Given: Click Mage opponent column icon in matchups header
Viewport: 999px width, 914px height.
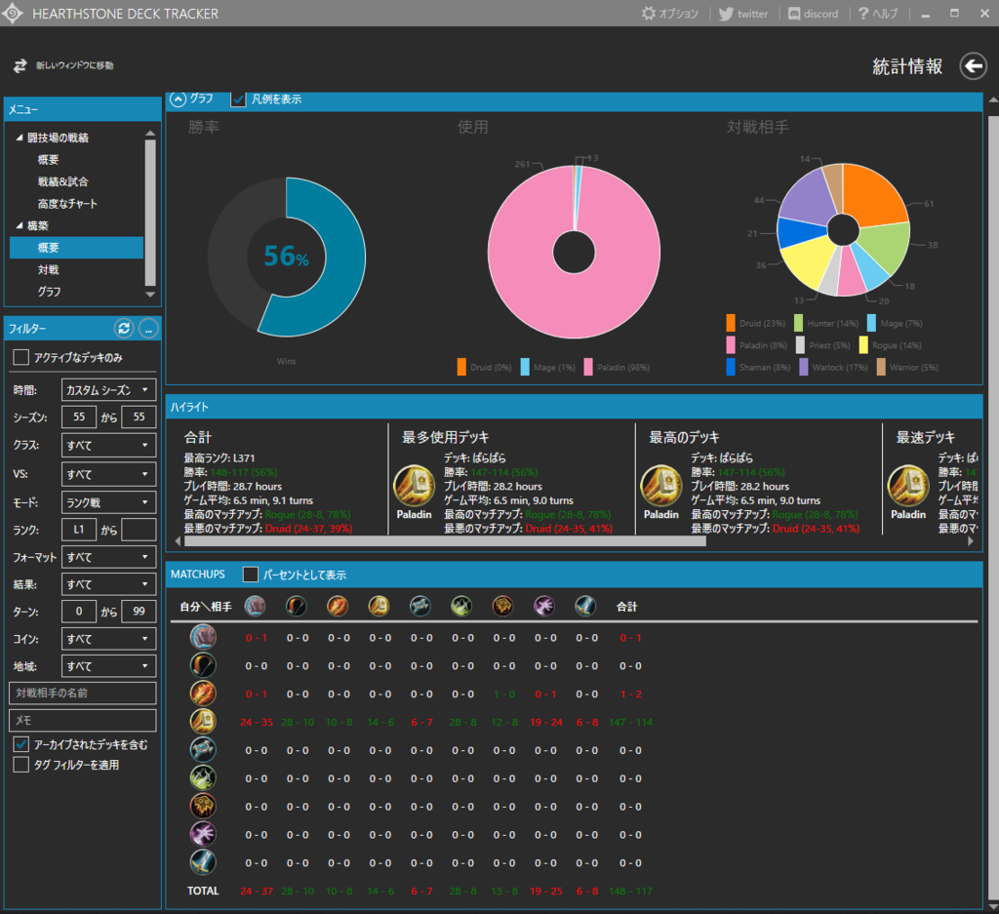Looking at the screenshot, I should [338, 606].
